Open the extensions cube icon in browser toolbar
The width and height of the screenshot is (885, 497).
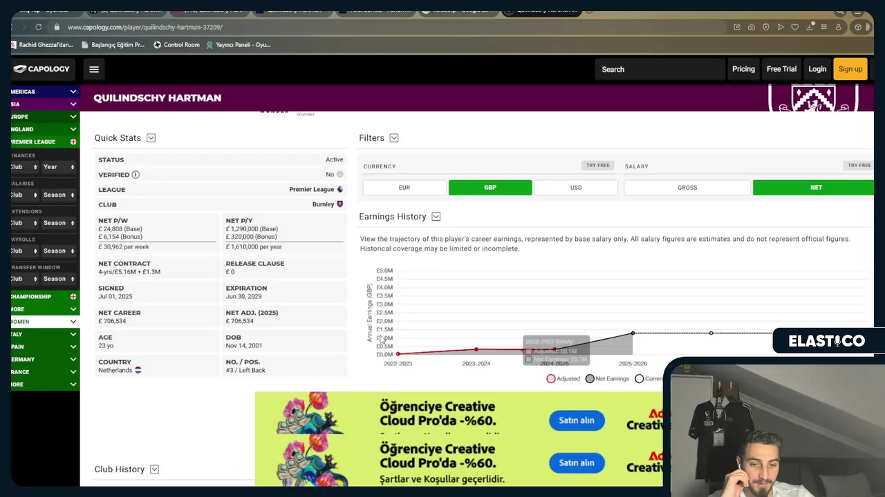pos(858,27)
